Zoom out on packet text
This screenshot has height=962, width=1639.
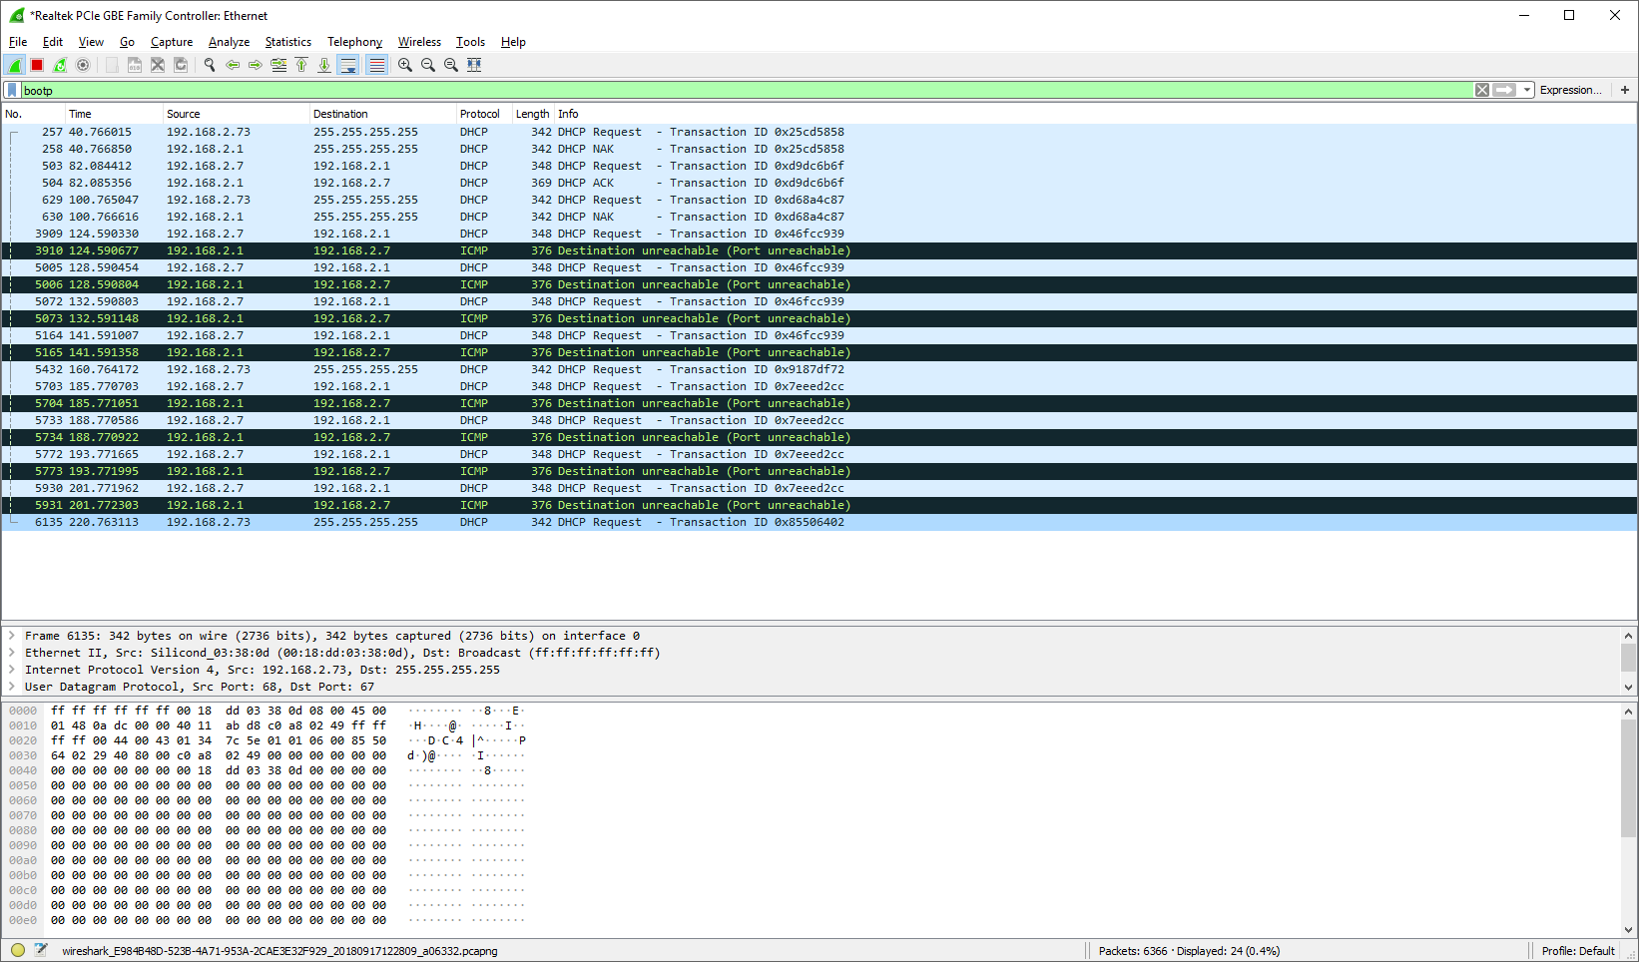point(428,65)
